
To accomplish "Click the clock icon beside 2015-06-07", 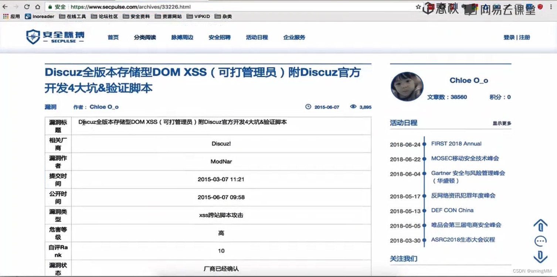I will [308, 107].
